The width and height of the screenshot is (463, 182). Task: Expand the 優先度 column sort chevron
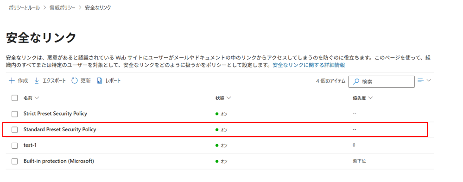(x=371, y=98)
